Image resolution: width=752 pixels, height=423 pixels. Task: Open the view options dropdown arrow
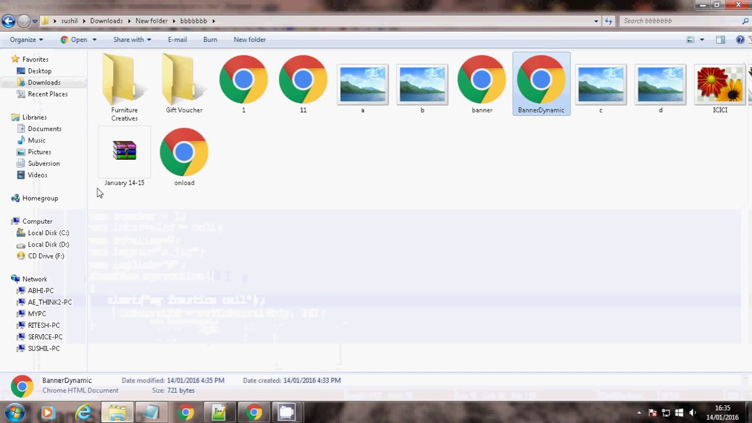click(x=701, y=39)
